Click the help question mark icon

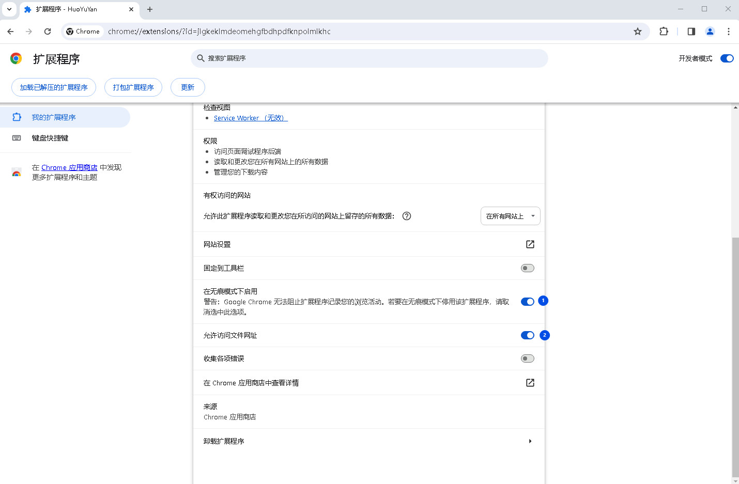point(407,216)
